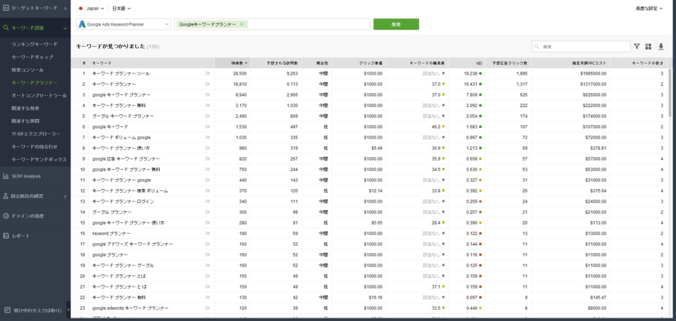The width and height of the screenshot is (676, 321).
Task: Click the table 検索 filter input field
Action: pyautogui.click(x=581, y=47)
